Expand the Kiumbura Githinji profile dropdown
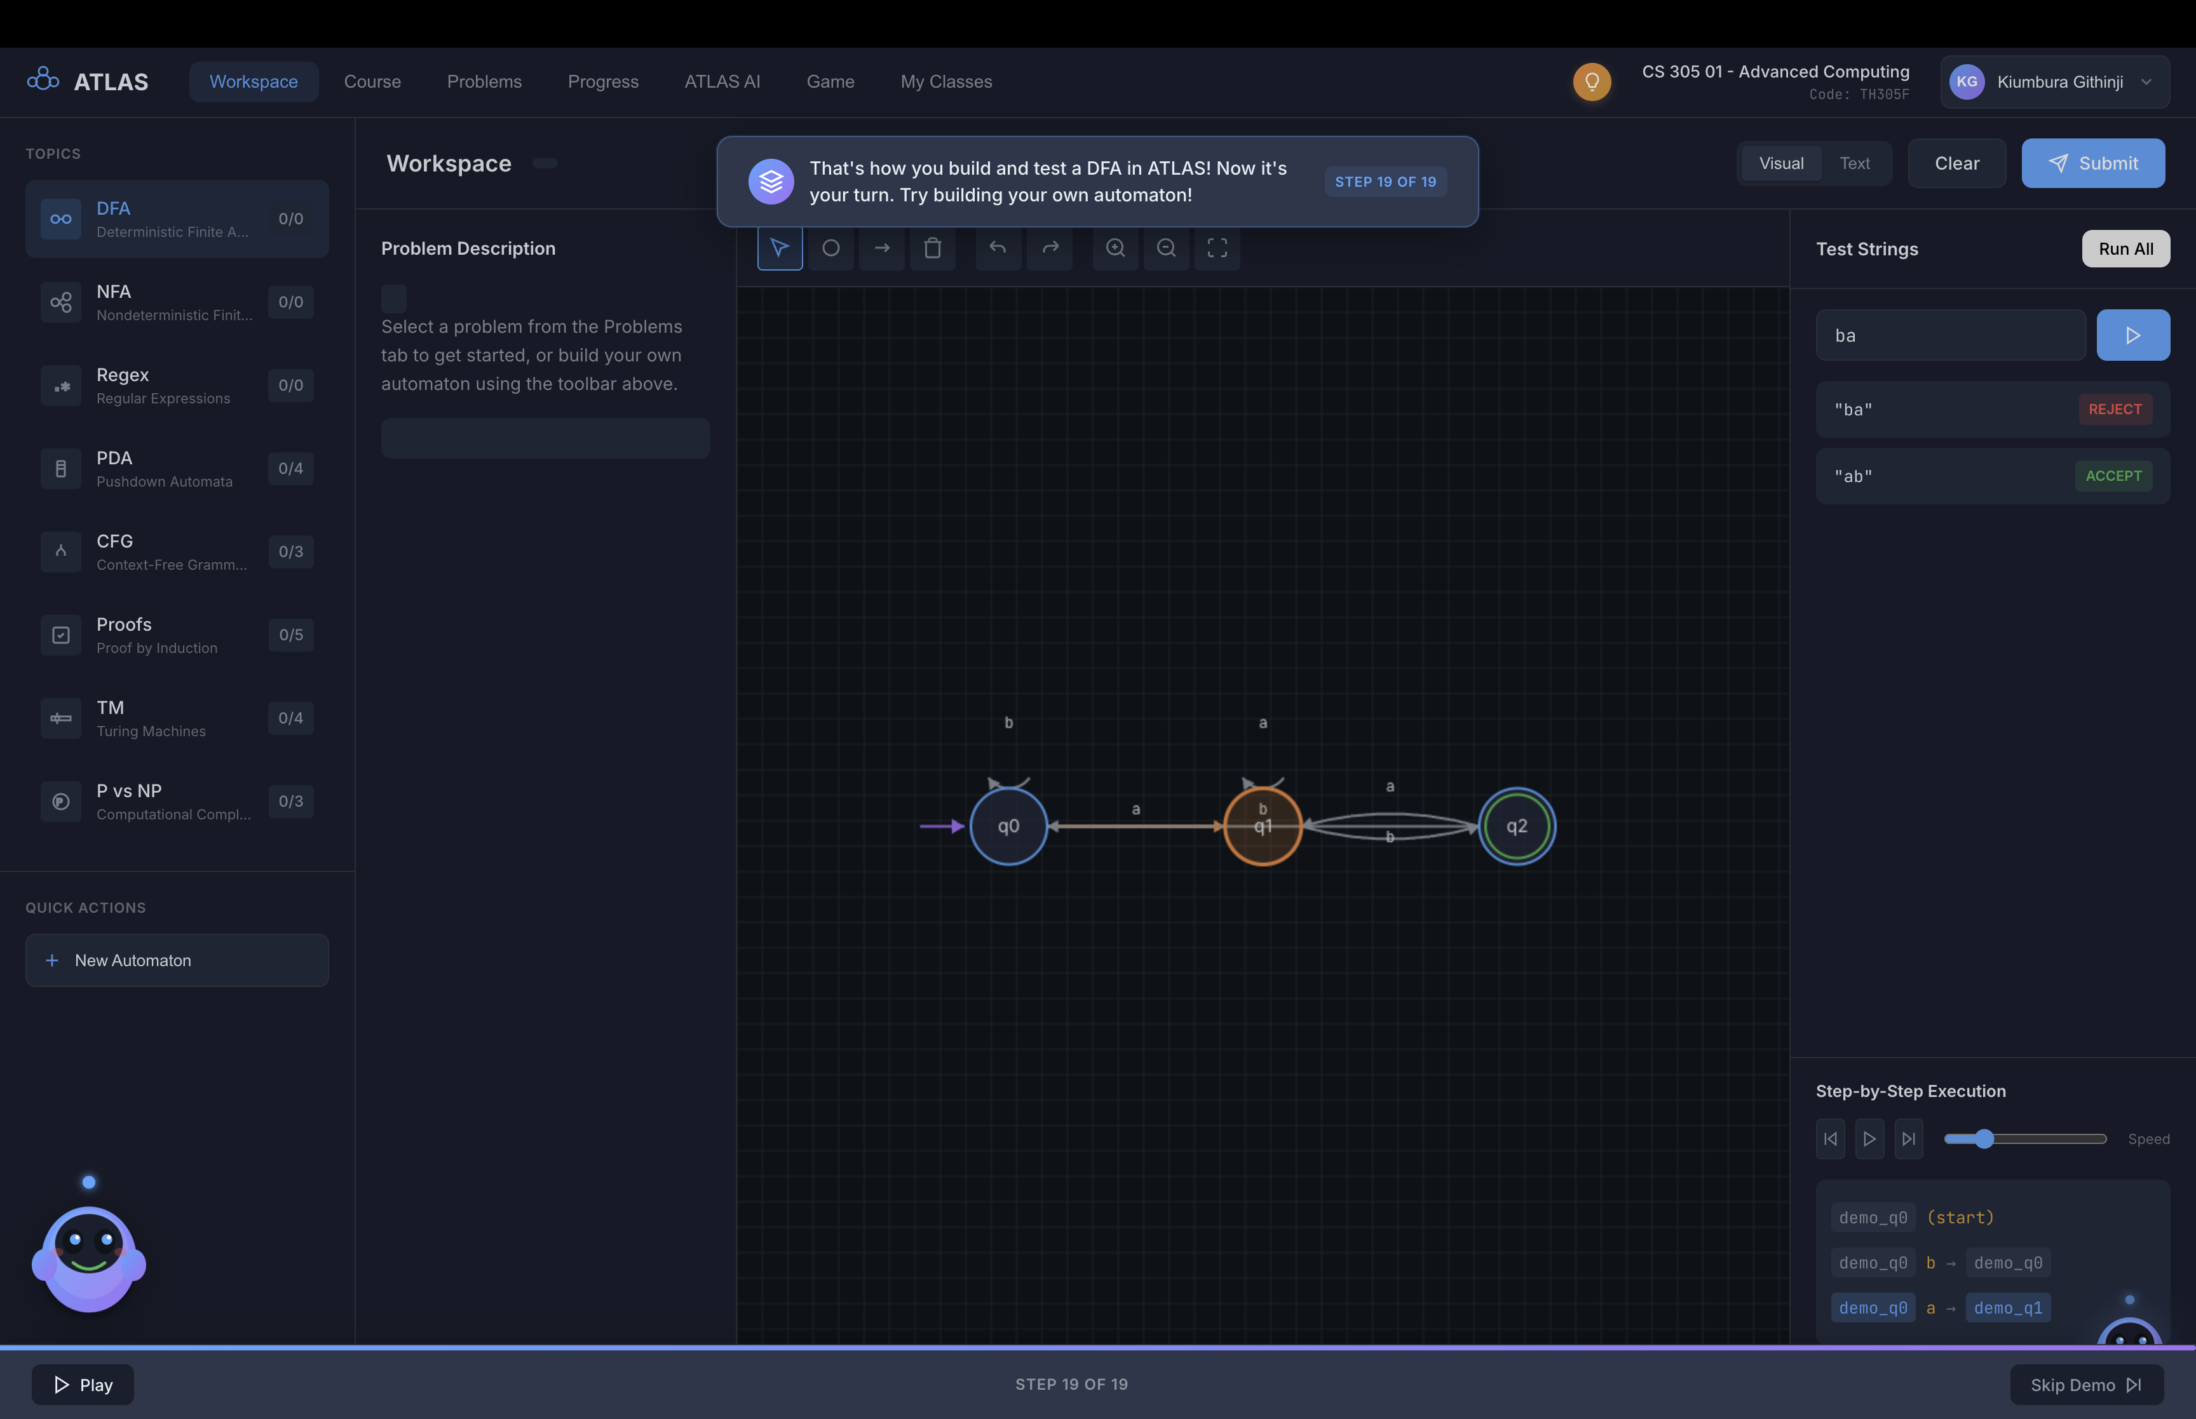 click(x=2146, y=81)
